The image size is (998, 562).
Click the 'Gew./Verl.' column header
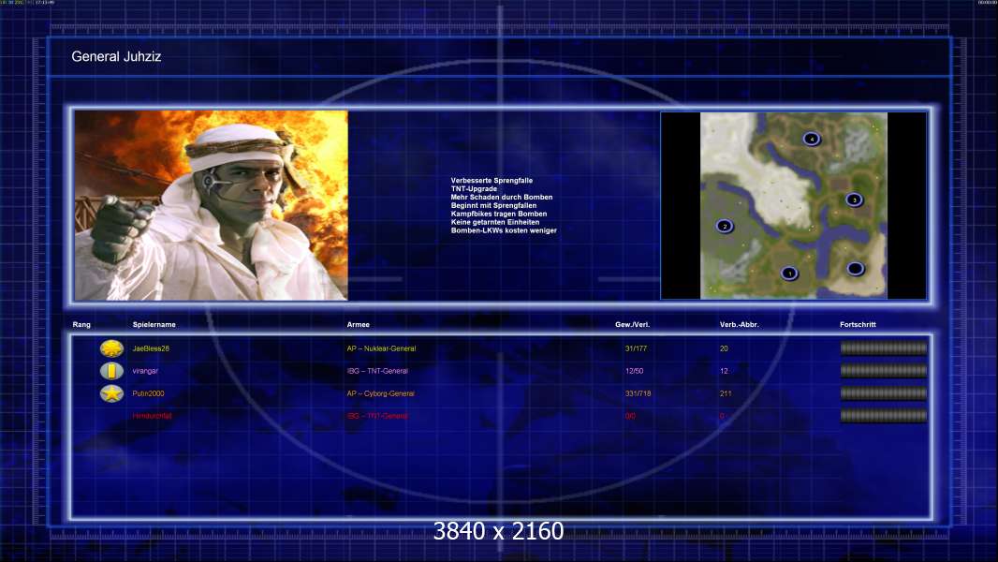pyautogui.click(x=633, y=325)
